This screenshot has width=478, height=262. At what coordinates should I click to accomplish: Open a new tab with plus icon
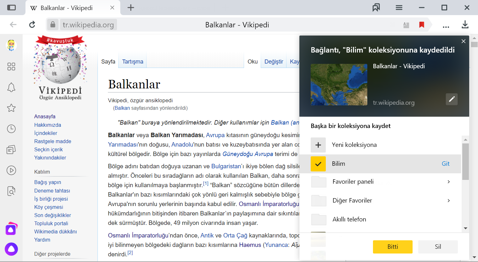tap(131, 8)
